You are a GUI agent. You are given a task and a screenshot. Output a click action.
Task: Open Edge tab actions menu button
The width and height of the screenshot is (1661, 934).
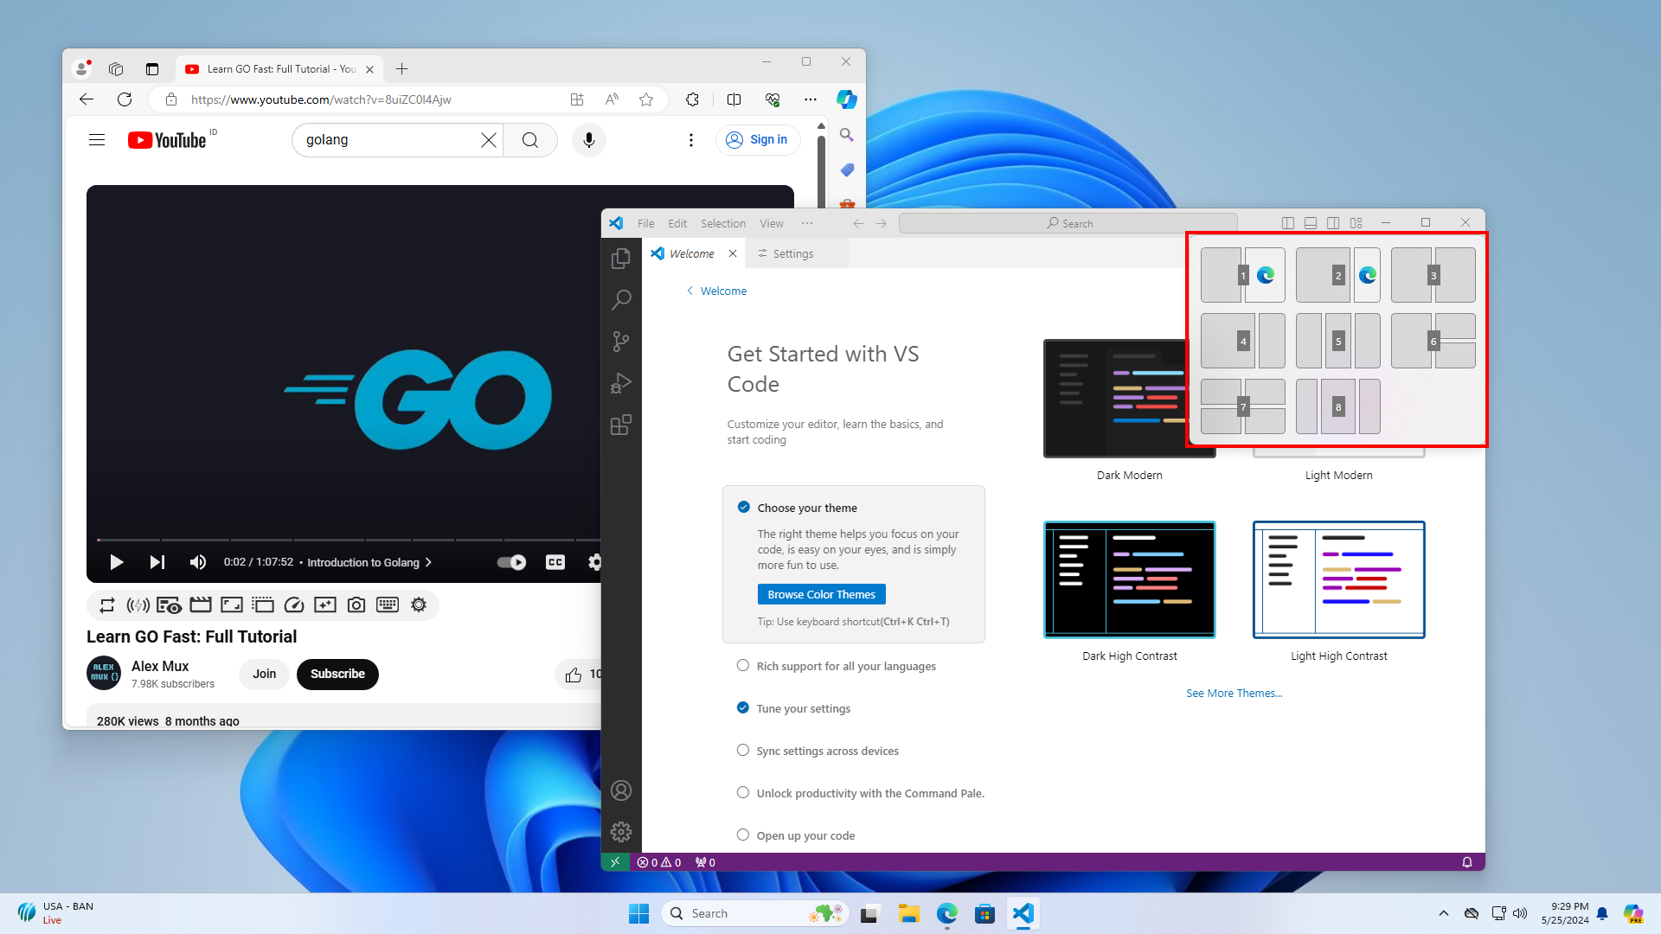click(152, 69)
